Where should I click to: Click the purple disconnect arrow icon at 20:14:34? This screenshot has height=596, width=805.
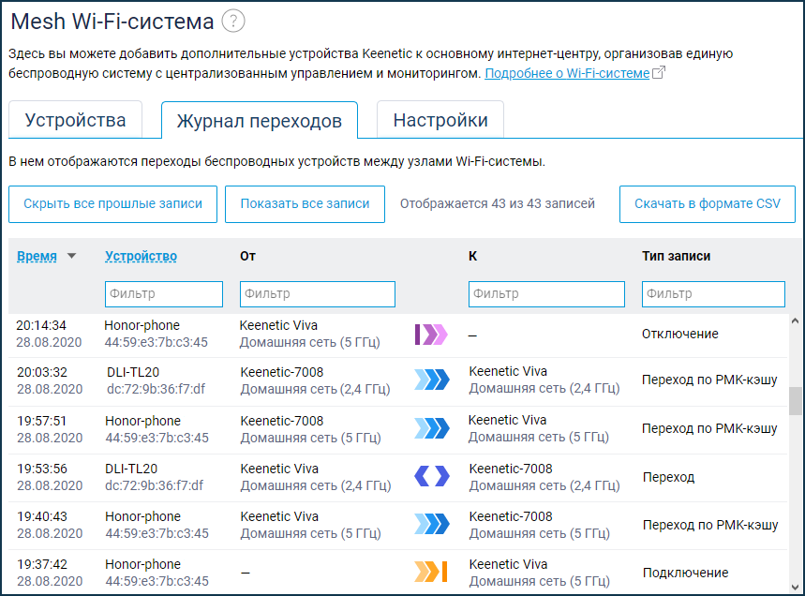click(x=431, y=335)
